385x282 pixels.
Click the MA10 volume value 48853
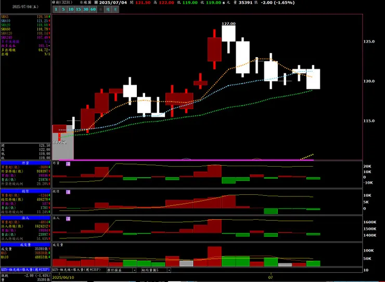coord(41,257)
